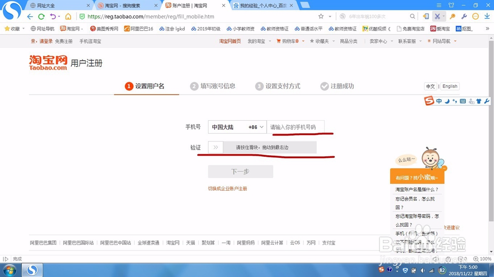
Task: Click the scissors screenshot tool
Action: click(x=437, y=16)
